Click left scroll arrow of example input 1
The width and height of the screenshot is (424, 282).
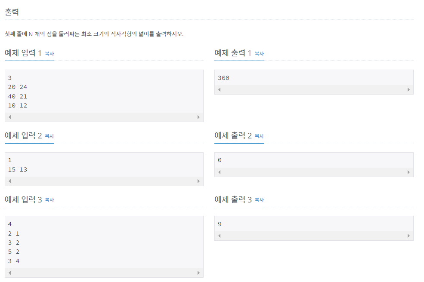[x=10, y=117]
